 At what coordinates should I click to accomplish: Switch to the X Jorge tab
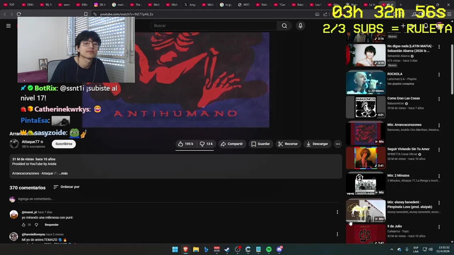click(190, 5)
